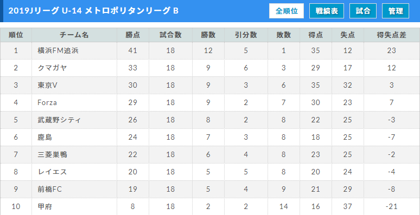
Task: Open the 全順位 tab
Action: point(287,11)
